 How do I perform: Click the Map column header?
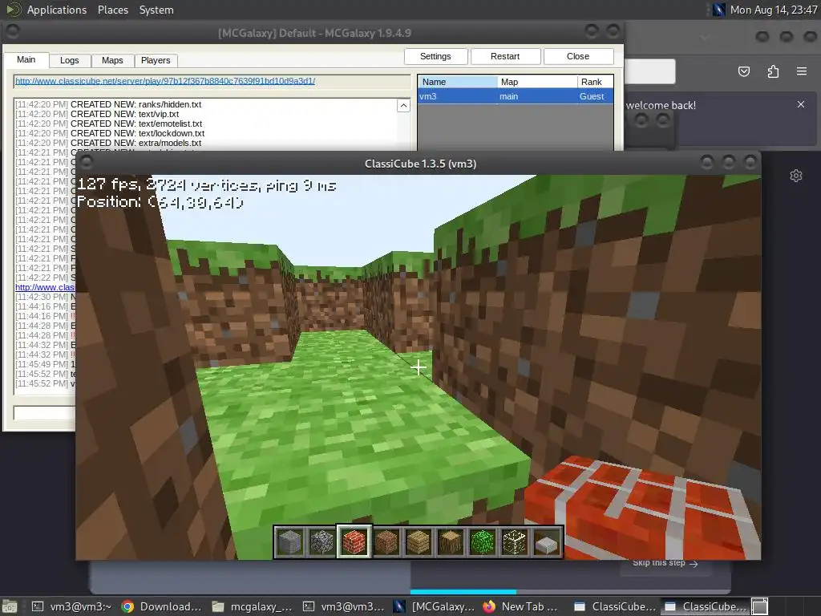pyautogui.click(x=537, y=82)
